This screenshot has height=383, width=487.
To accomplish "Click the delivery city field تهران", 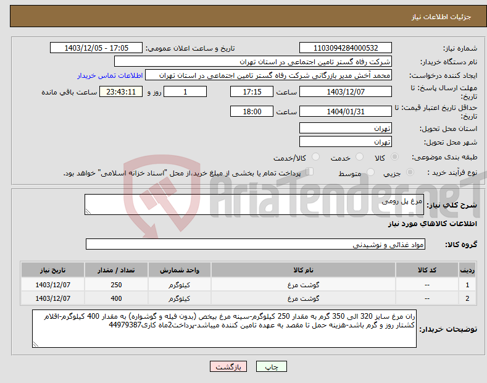I will point(346,141).
